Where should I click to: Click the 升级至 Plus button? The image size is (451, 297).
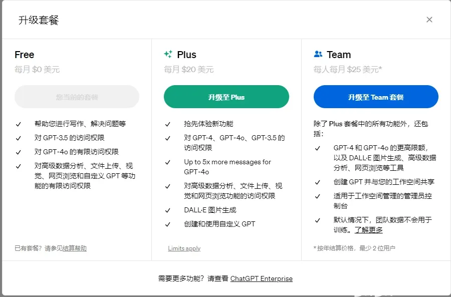tap(226, 97)
